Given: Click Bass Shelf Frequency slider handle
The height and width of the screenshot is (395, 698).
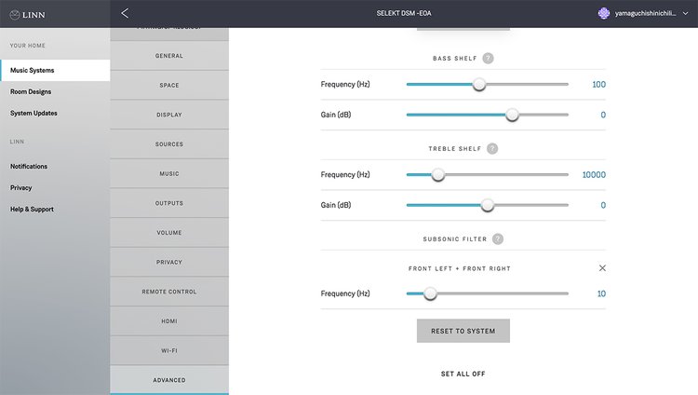Looking at the screenshot, I should pyautogui.click(x=479, y=84).
